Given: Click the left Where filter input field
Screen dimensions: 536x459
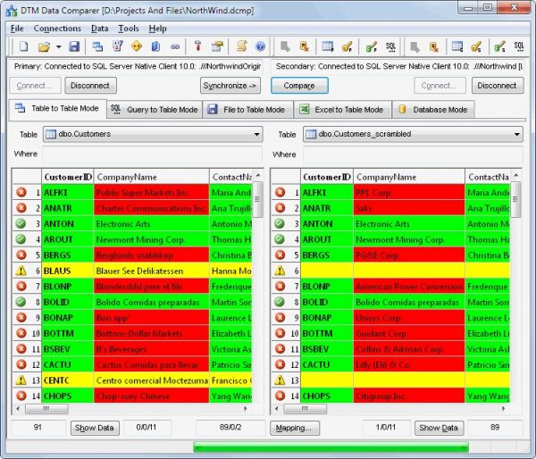Looking at the screenshot, I should (152, 154).
